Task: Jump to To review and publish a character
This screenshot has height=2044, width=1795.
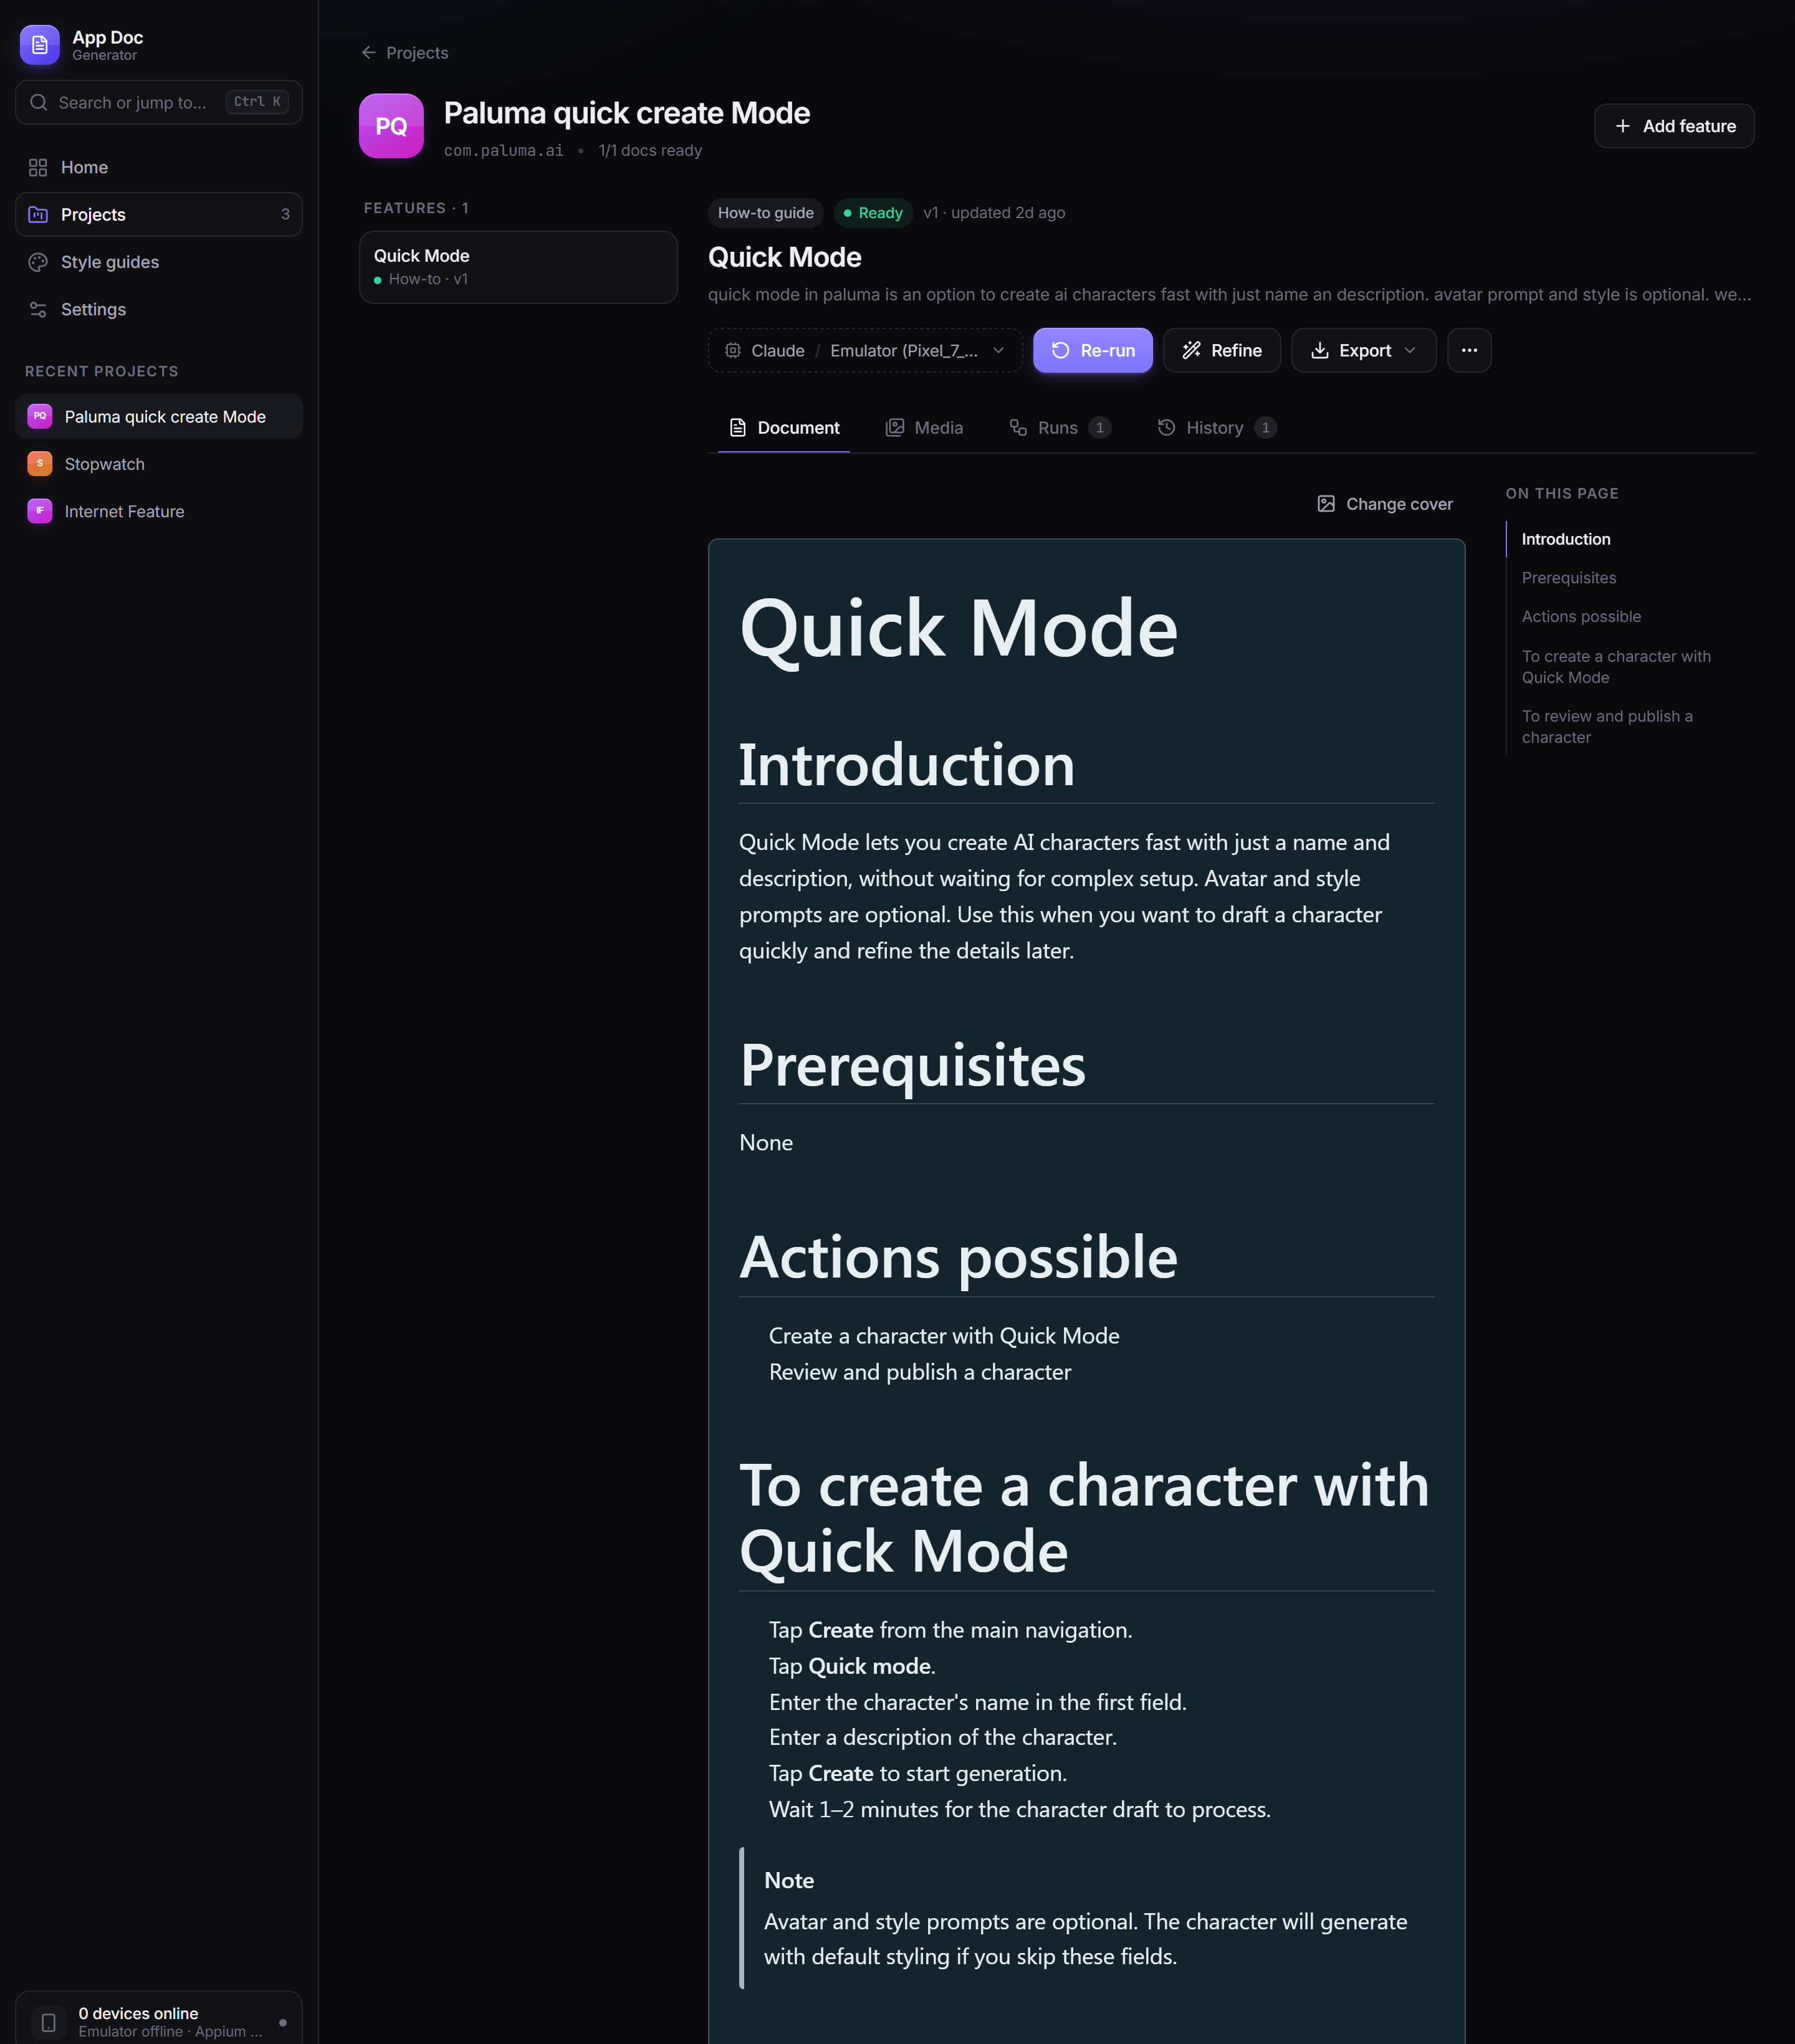Action: [1607, 727]
